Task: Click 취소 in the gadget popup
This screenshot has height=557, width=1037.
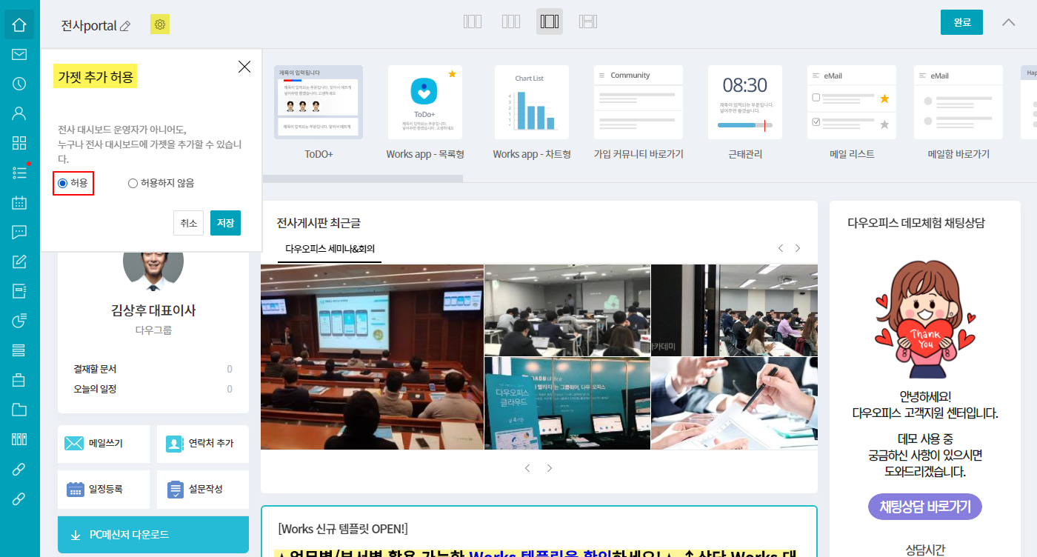Action: [188, 223]
